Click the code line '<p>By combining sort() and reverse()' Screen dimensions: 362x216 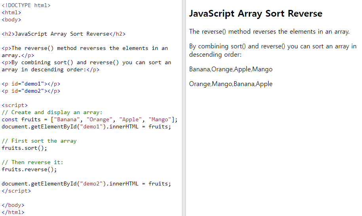click(86, 63)
